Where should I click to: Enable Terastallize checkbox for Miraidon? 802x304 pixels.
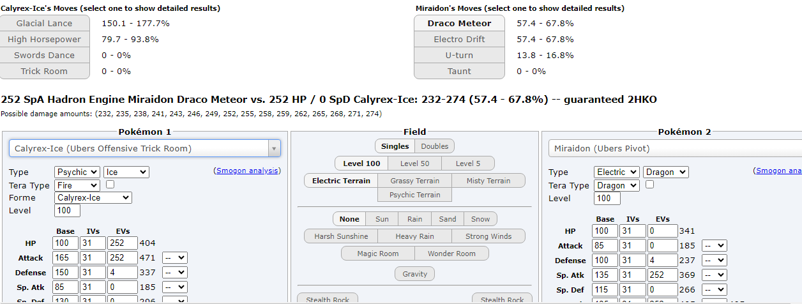pyautogui.click(x=650, y=185)
